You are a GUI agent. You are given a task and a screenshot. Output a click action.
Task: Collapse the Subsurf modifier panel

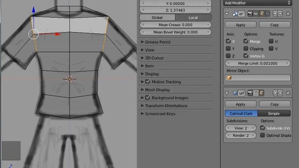point(227,93)
